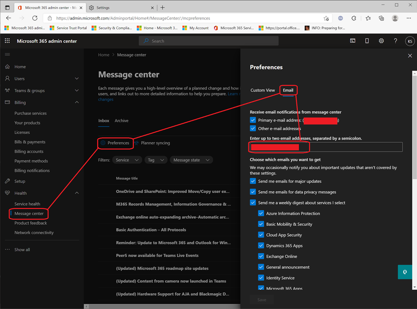The image size is (417, 309).
Task: Click the teal help support button
Action: coord(405,272)
